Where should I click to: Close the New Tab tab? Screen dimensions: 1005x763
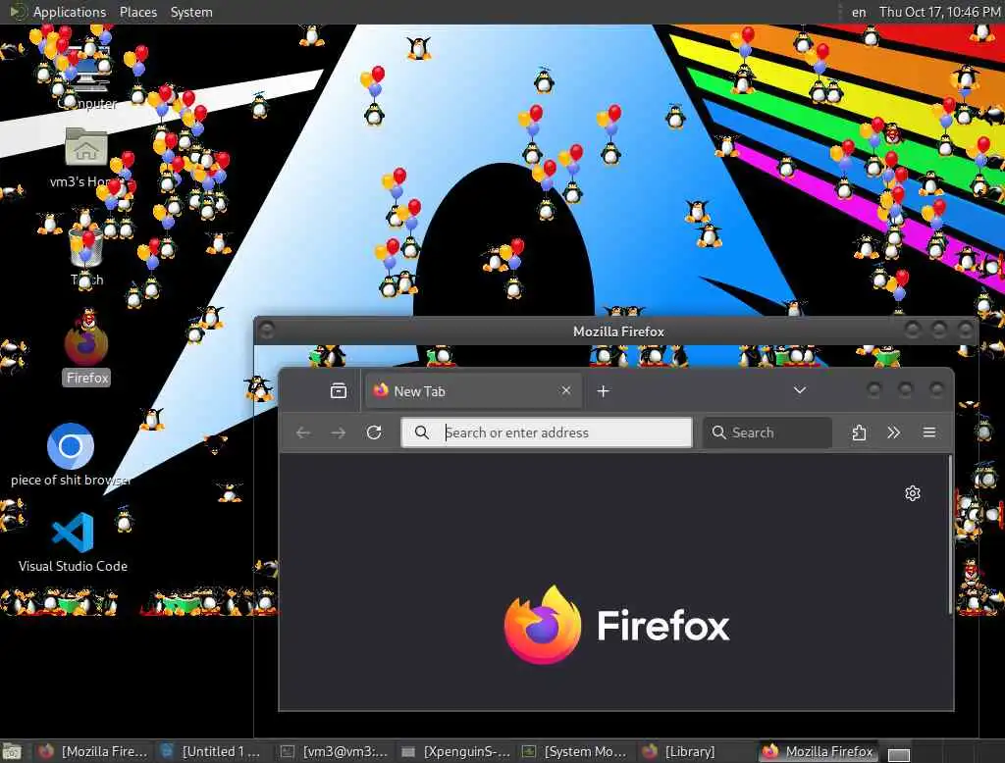click(x=566, y=390)
